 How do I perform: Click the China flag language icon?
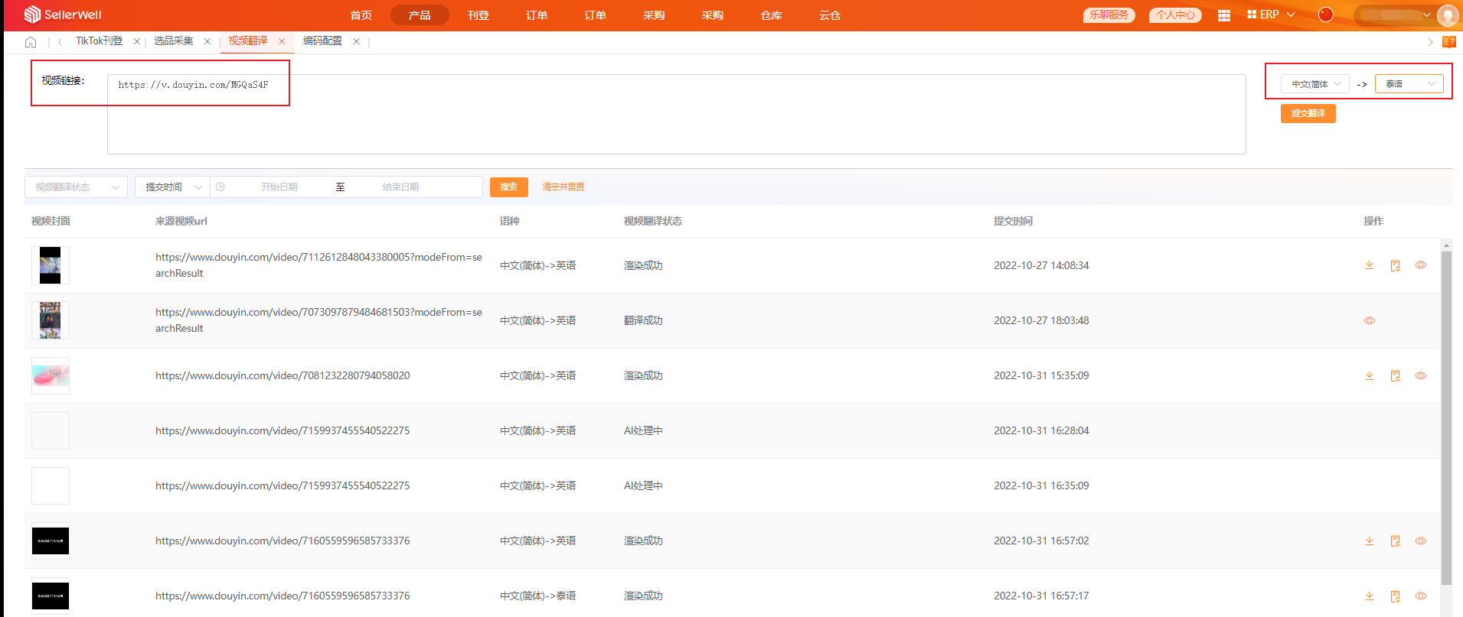point(1326,15)
